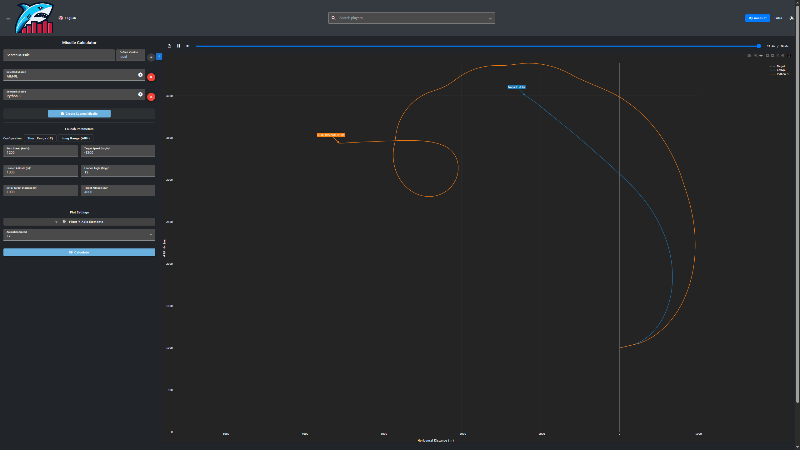Reset plot axes with home icon

pos(782,55)
